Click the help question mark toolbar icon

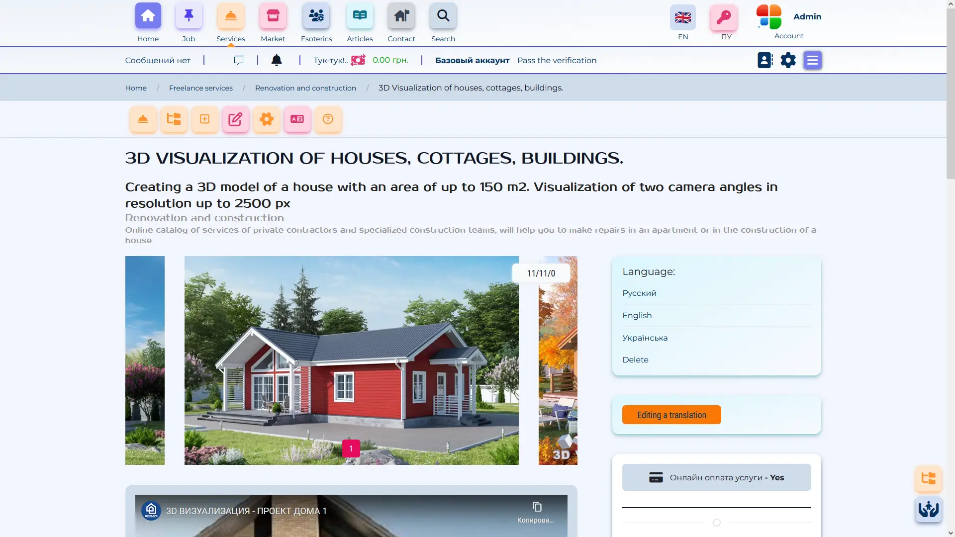click(x=328, y=119)
